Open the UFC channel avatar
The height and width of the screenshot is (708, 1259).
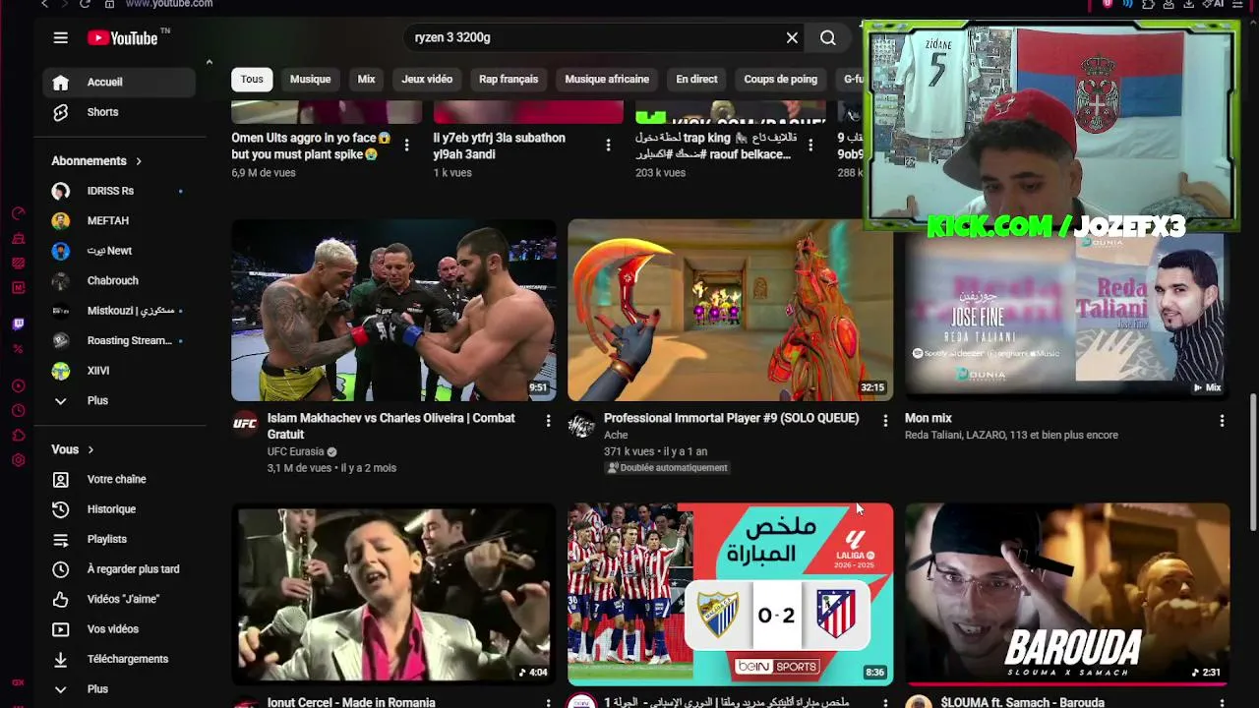click(x=245, y=424)
